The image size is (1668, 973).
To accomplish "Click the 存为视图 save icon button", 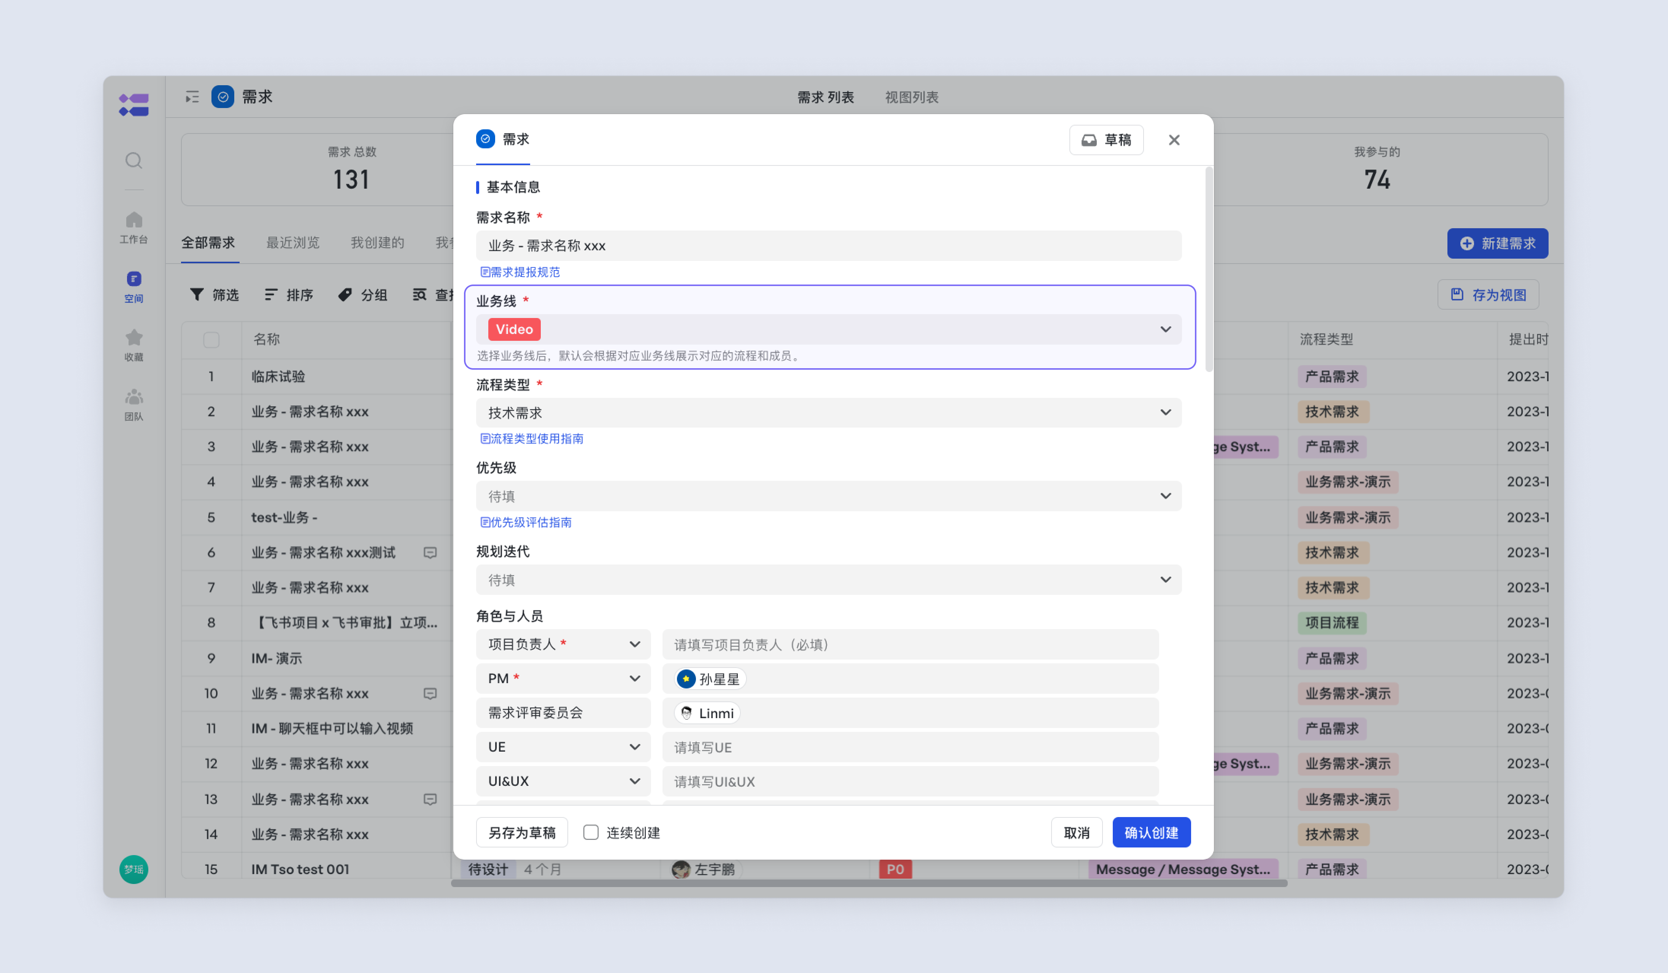I will click(x=1488, y=294).
